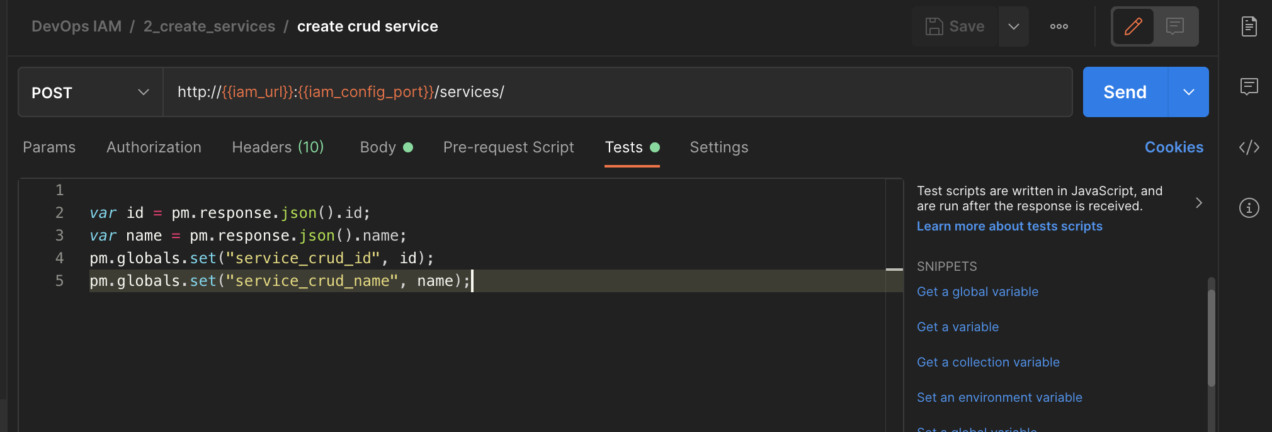The image size is (1272, 432).
Task: Click the pencil edit mode icon
Action: pyautogui.click(x=1133, y=26)
